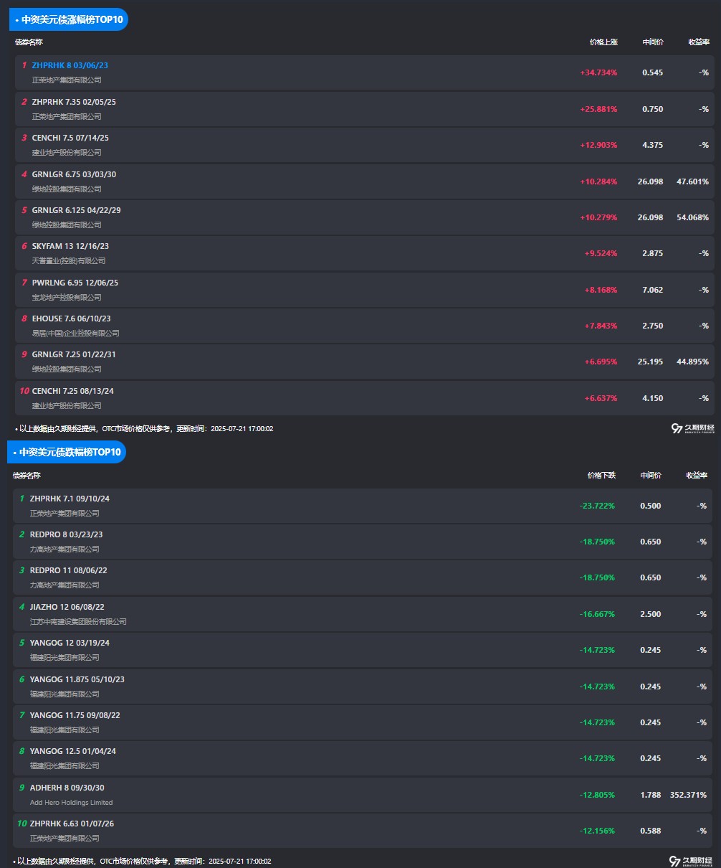The height and width of the screenshot is (868, 721).
Task: Sort by the 价格下跌 column header
Action: pos(601,476)
